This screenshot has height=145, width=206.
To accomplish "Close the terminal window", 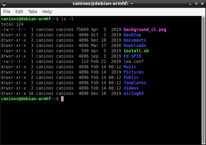I will tap(202, 4).
